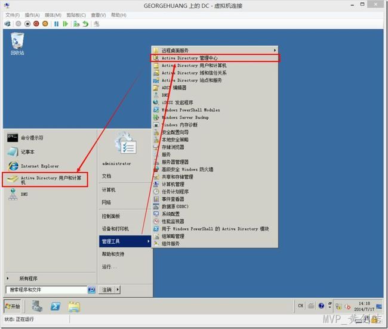Open DNS in the admin tools list
This screenshot has width=388, height=329.
[215, 95]
